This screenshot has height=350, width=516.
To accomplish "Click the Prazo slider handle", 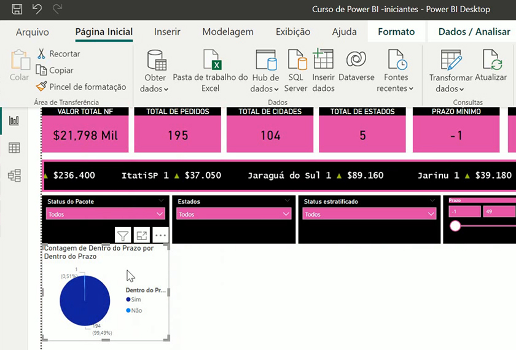I will point(455,226).
